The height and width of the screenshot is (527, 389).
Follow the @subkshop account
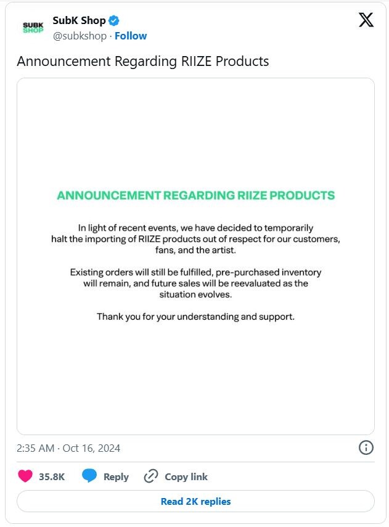(x=131, y=36)
